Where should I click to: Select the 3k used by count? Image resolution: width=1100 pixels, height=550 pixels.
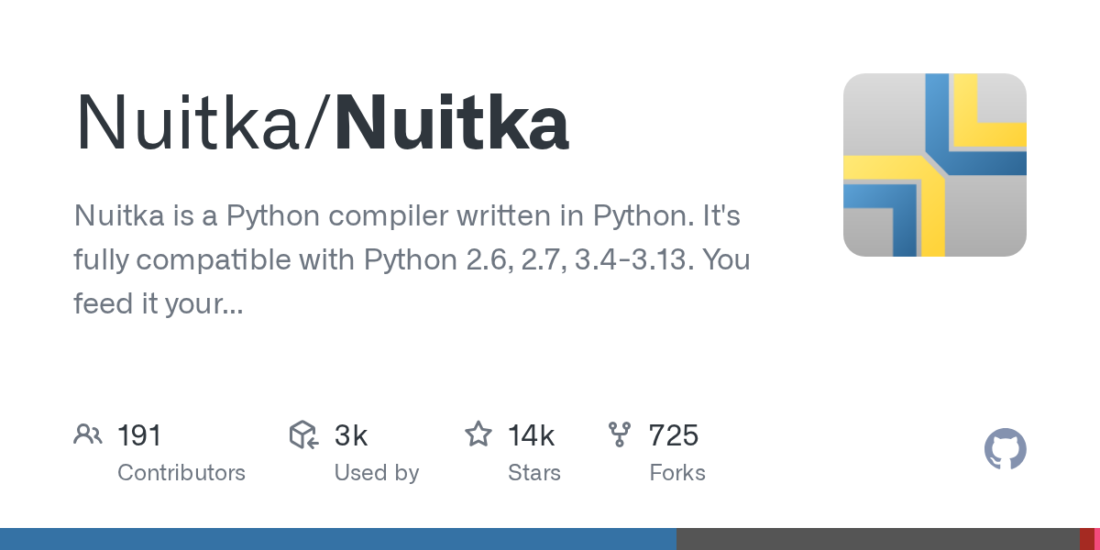(x=351, y=435)
